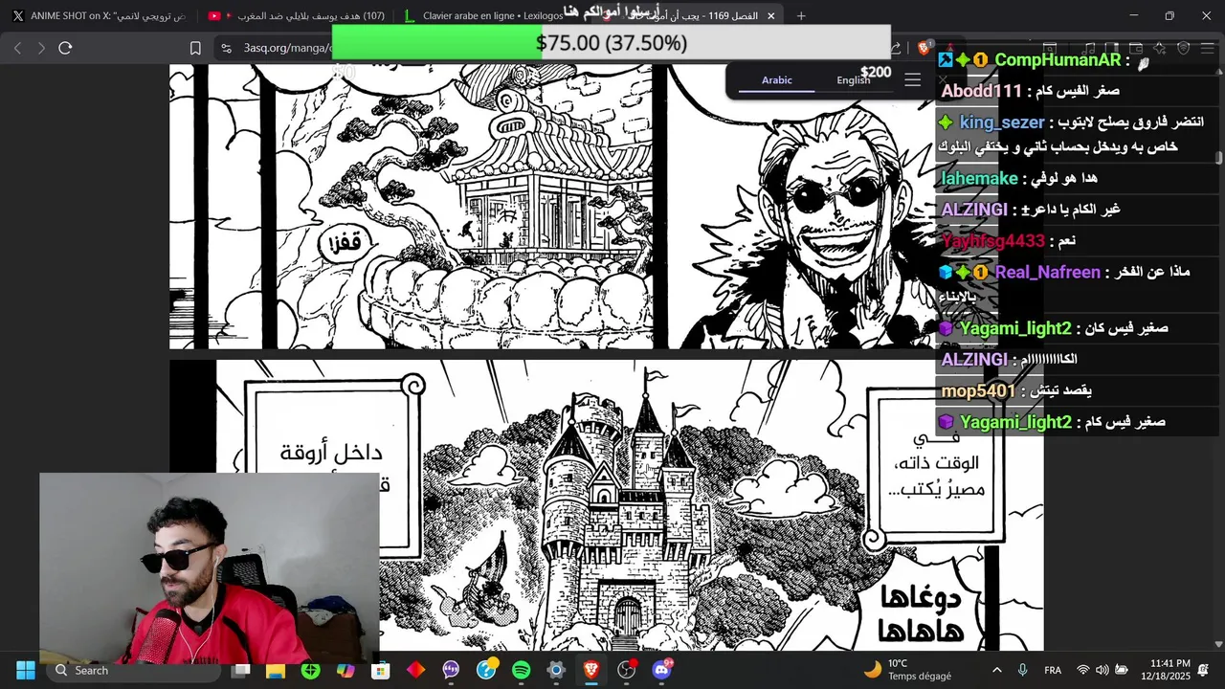This screenshot has height=689, width=1225.
Task: Click the Real_Nafreen chat username
Action: click(1048, 273)
